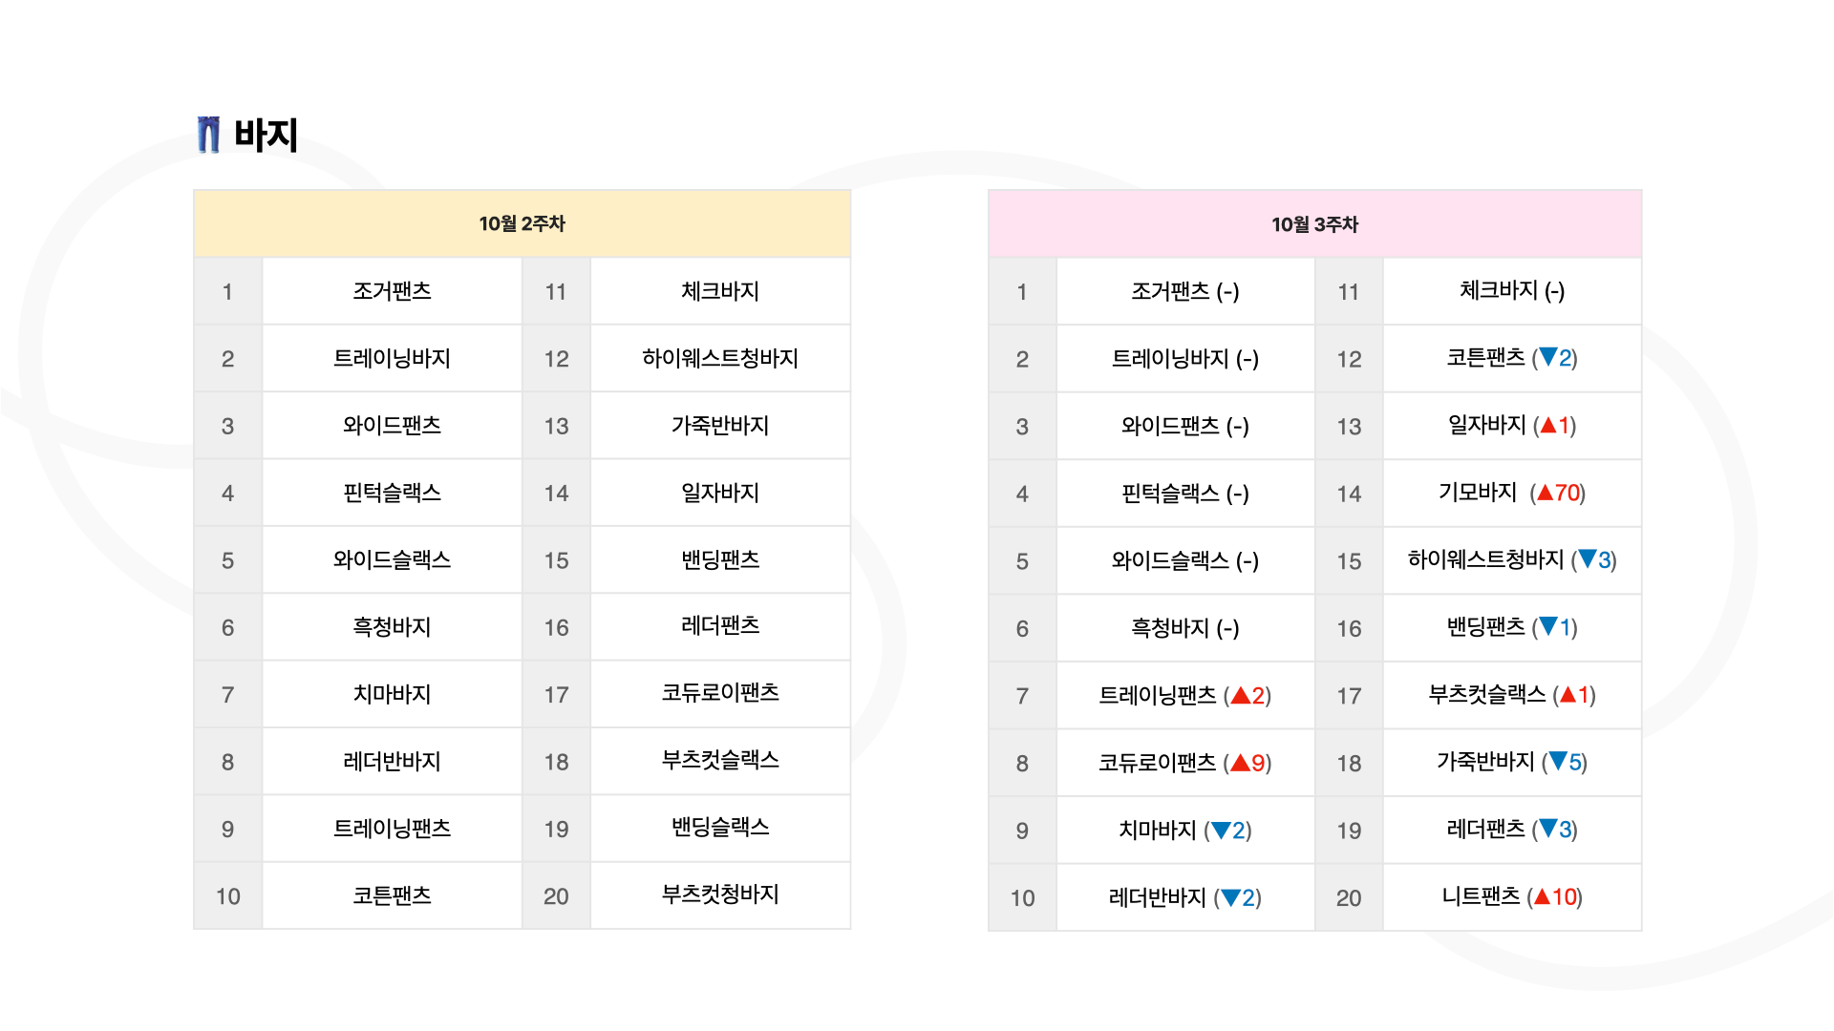Viewport: 1834px width, 1031px height.
Task: Select the 10월 2주차 table header
Action: click(522, 223)
